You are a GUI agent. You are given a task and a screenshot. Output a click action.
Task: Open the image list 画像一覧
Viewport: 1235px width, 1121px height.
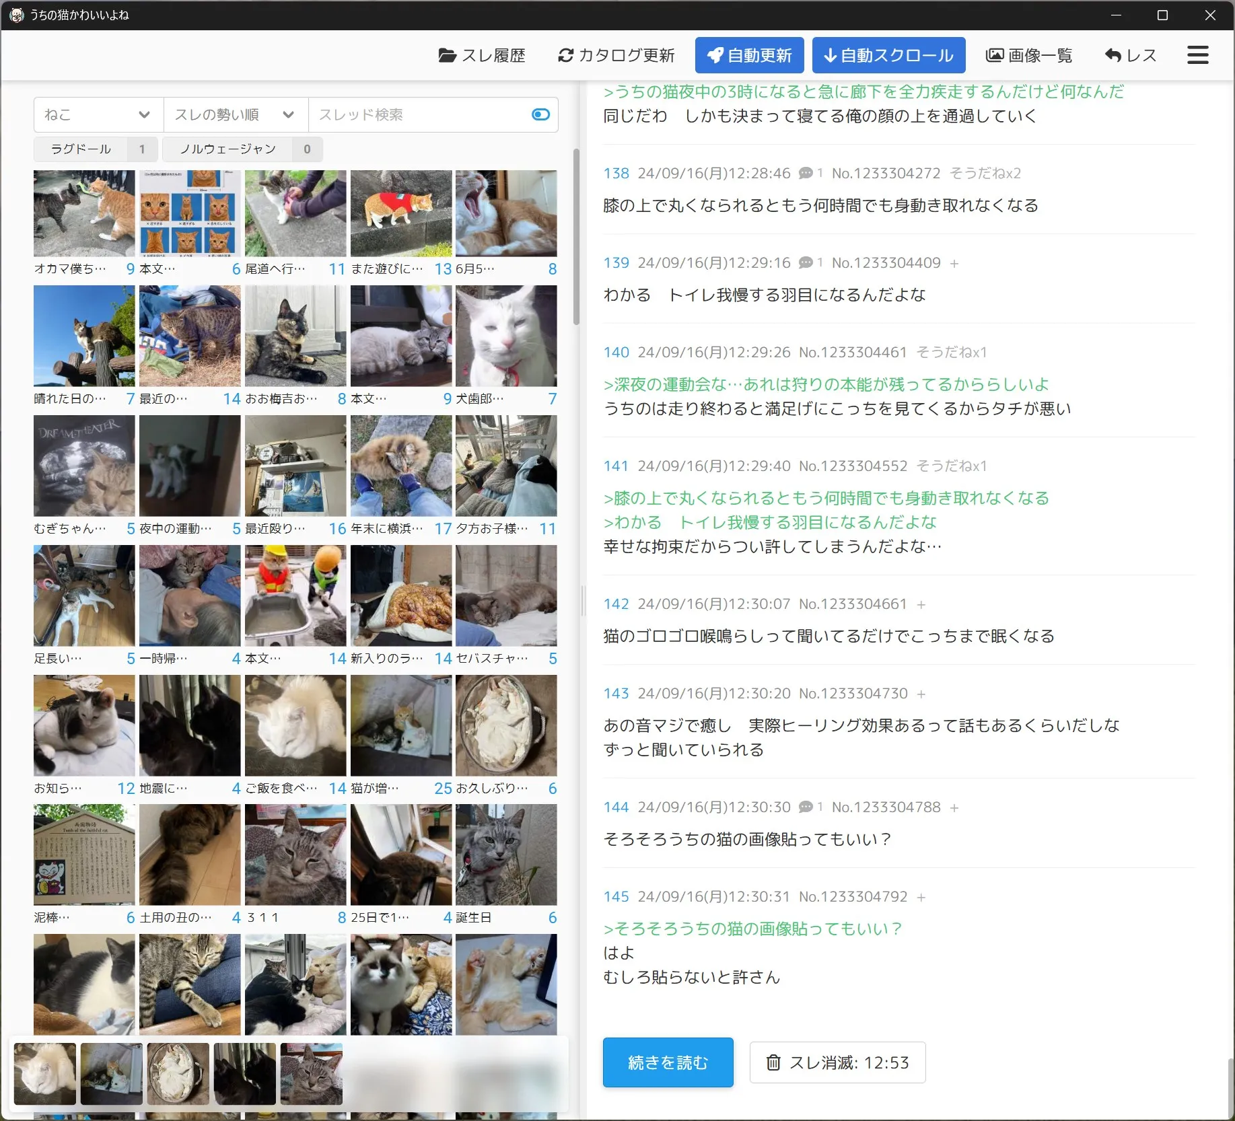[1028, 55]
